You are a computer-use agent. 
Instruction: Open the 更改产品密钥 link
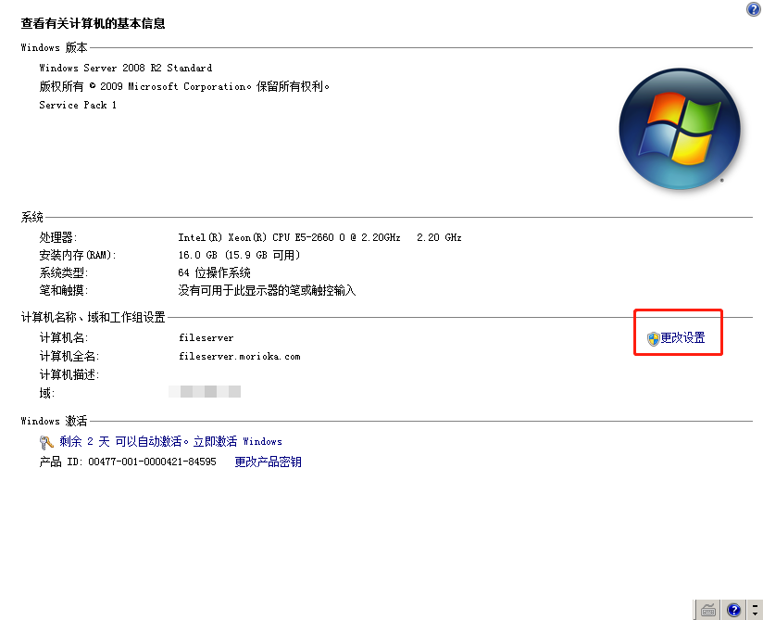[268, 462]
